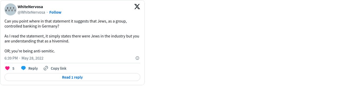Click the May 28, 2022 date

pyautogui.click(x=32, y=58)
